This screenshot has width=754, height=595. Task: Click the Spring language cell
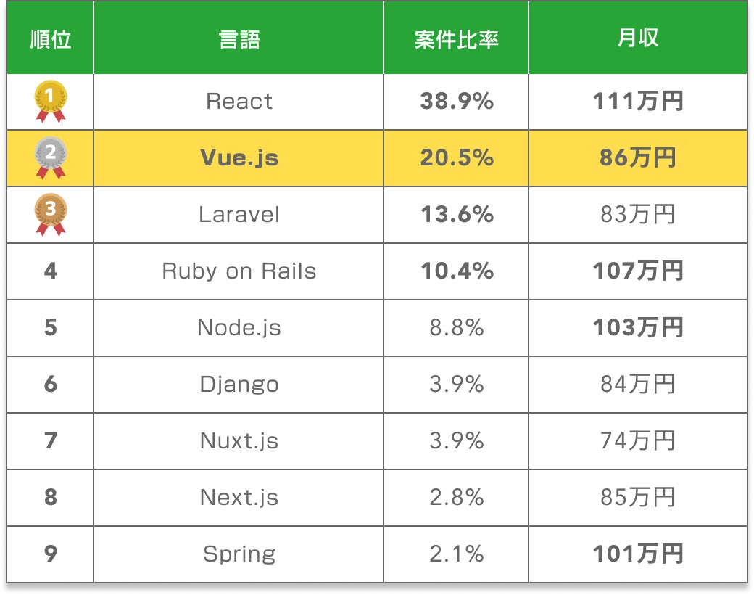(x=239, y=554)
